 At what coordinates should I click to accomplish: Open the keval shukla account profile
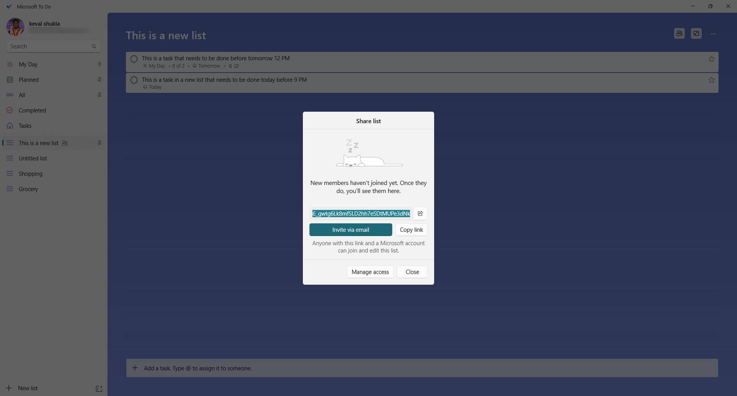point(44,24)
